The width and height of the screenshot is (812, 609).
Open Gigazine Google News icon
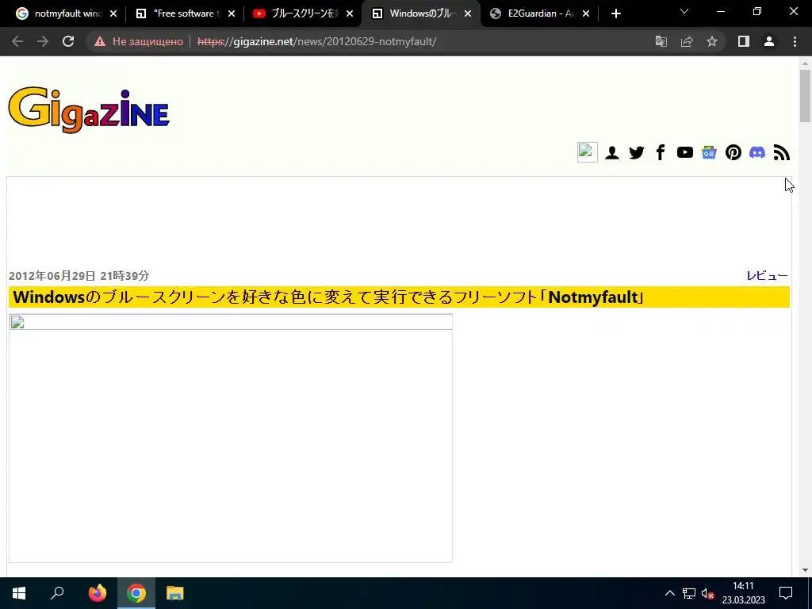click(x=709, y=152)
